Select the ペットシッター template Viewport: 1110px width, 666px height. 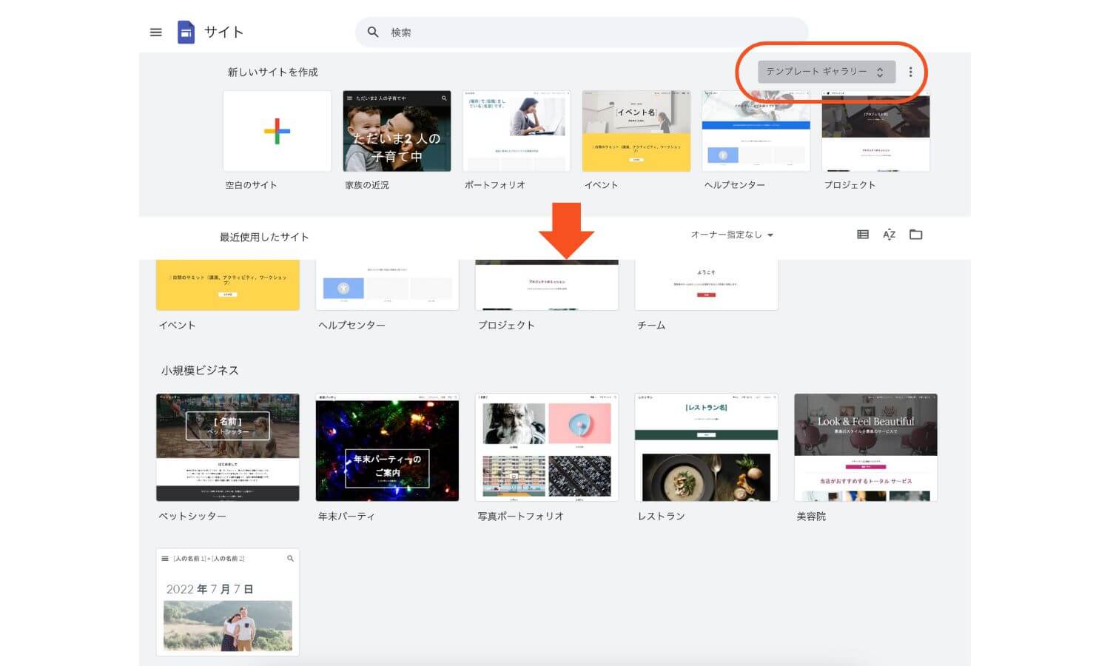(x=228, y=447)
